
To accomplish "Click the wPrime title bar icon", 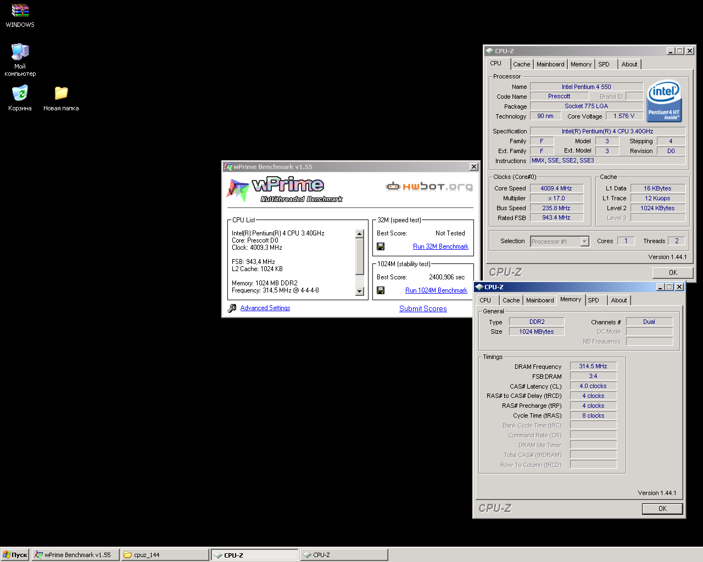I will pos(228,167).
